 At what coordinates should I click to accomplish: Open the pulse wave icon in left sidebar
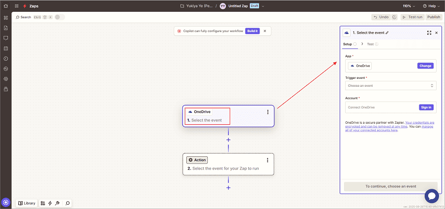(x=5, y=69)
